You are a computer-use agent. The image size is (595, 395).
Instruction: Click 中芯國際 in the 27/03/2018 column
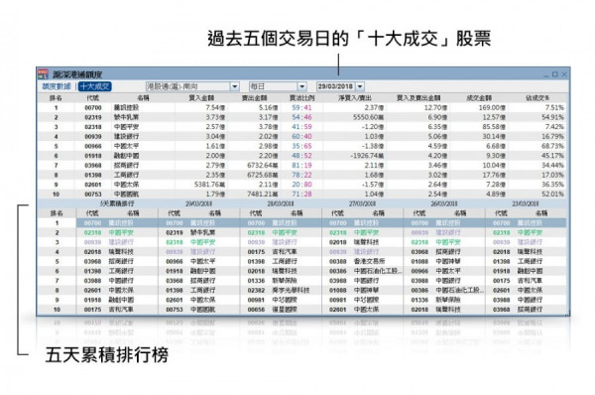coord(367,300)
